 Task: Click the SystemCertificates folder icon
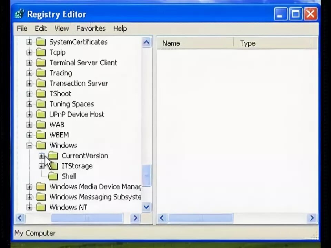(x=41, y=42)
